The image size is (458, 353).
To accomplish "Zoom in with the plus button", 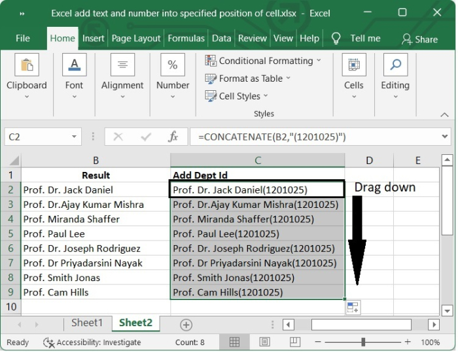I will tap(408, 342).
